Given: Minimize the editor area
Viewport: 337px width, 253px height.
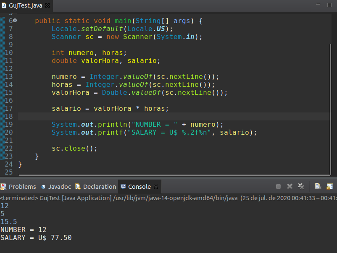Looking at the screenshot, I should pyautogui.click(x=318, y=4).
